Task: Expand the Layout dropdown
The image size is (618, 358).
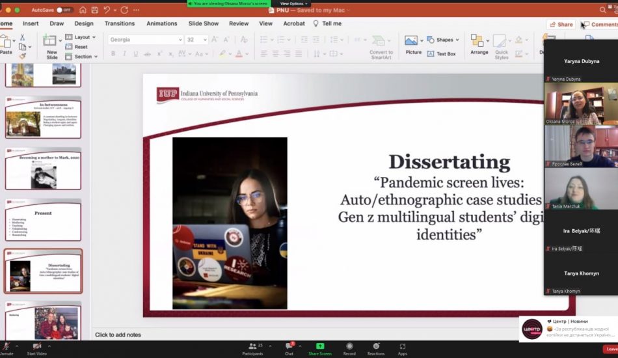Action: coord(95,37)
